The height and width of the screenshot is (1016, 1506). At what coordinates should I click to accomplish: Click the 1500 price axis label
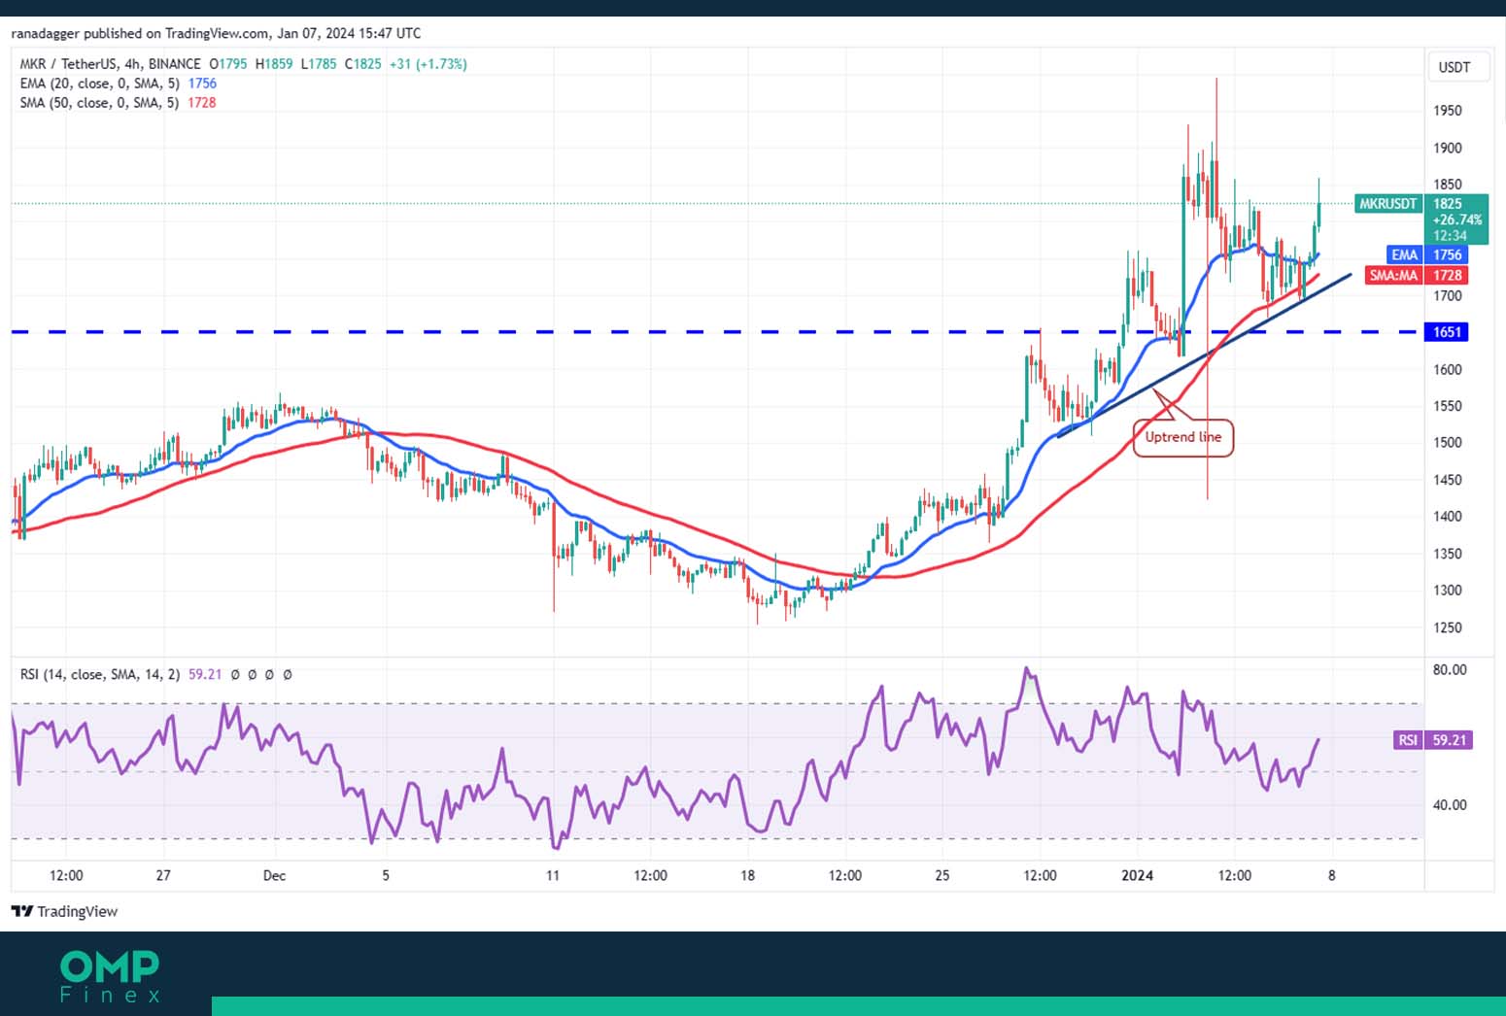1448,442
